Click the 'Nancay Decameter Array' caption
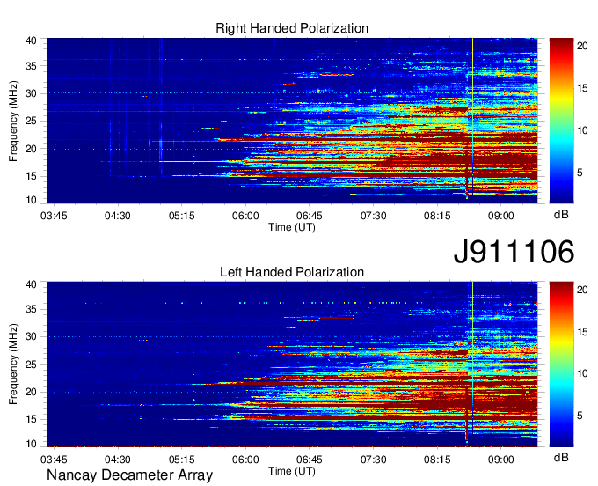This screenshot has width=598, height=486. (x=129, y=475)
